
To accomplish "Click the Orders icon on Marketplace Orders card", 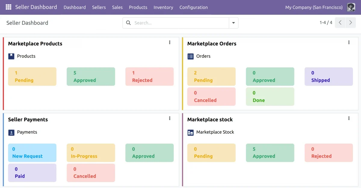I will pos(190,56).
